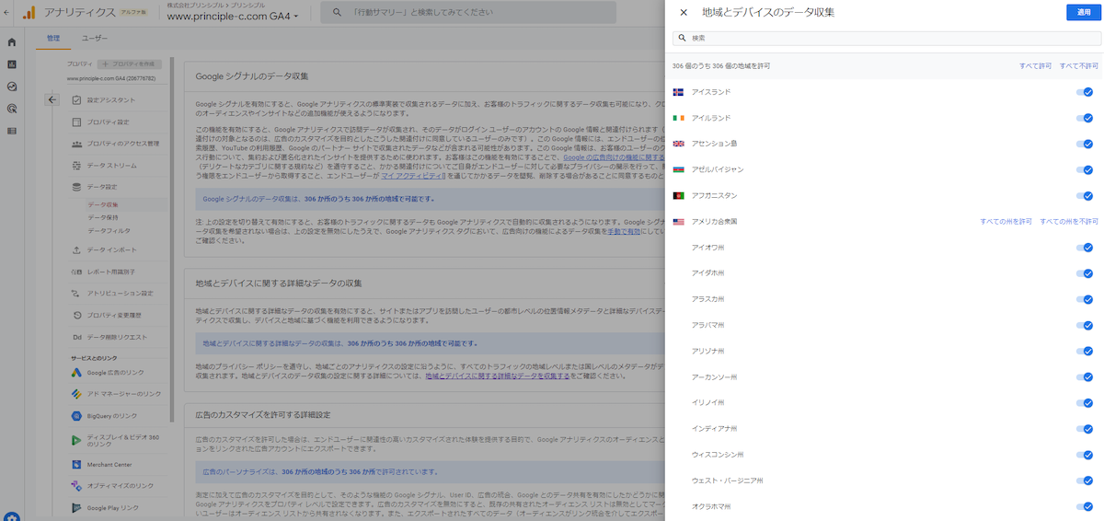
Task: Click すべて許可 to allow all regions
Action: coord(1035,66)
